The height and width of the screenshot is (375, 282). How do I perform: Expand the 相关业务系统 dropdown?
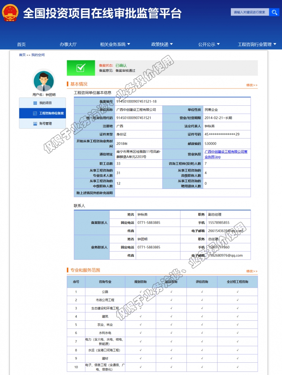tap(112, 44)
